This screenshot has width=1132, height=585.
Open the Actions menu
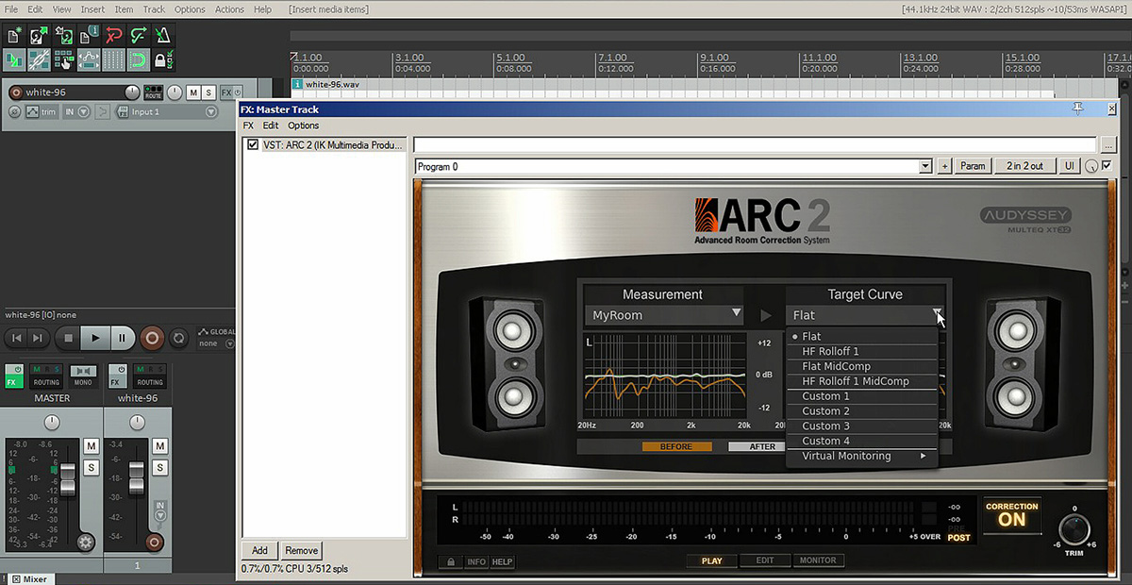229,9
